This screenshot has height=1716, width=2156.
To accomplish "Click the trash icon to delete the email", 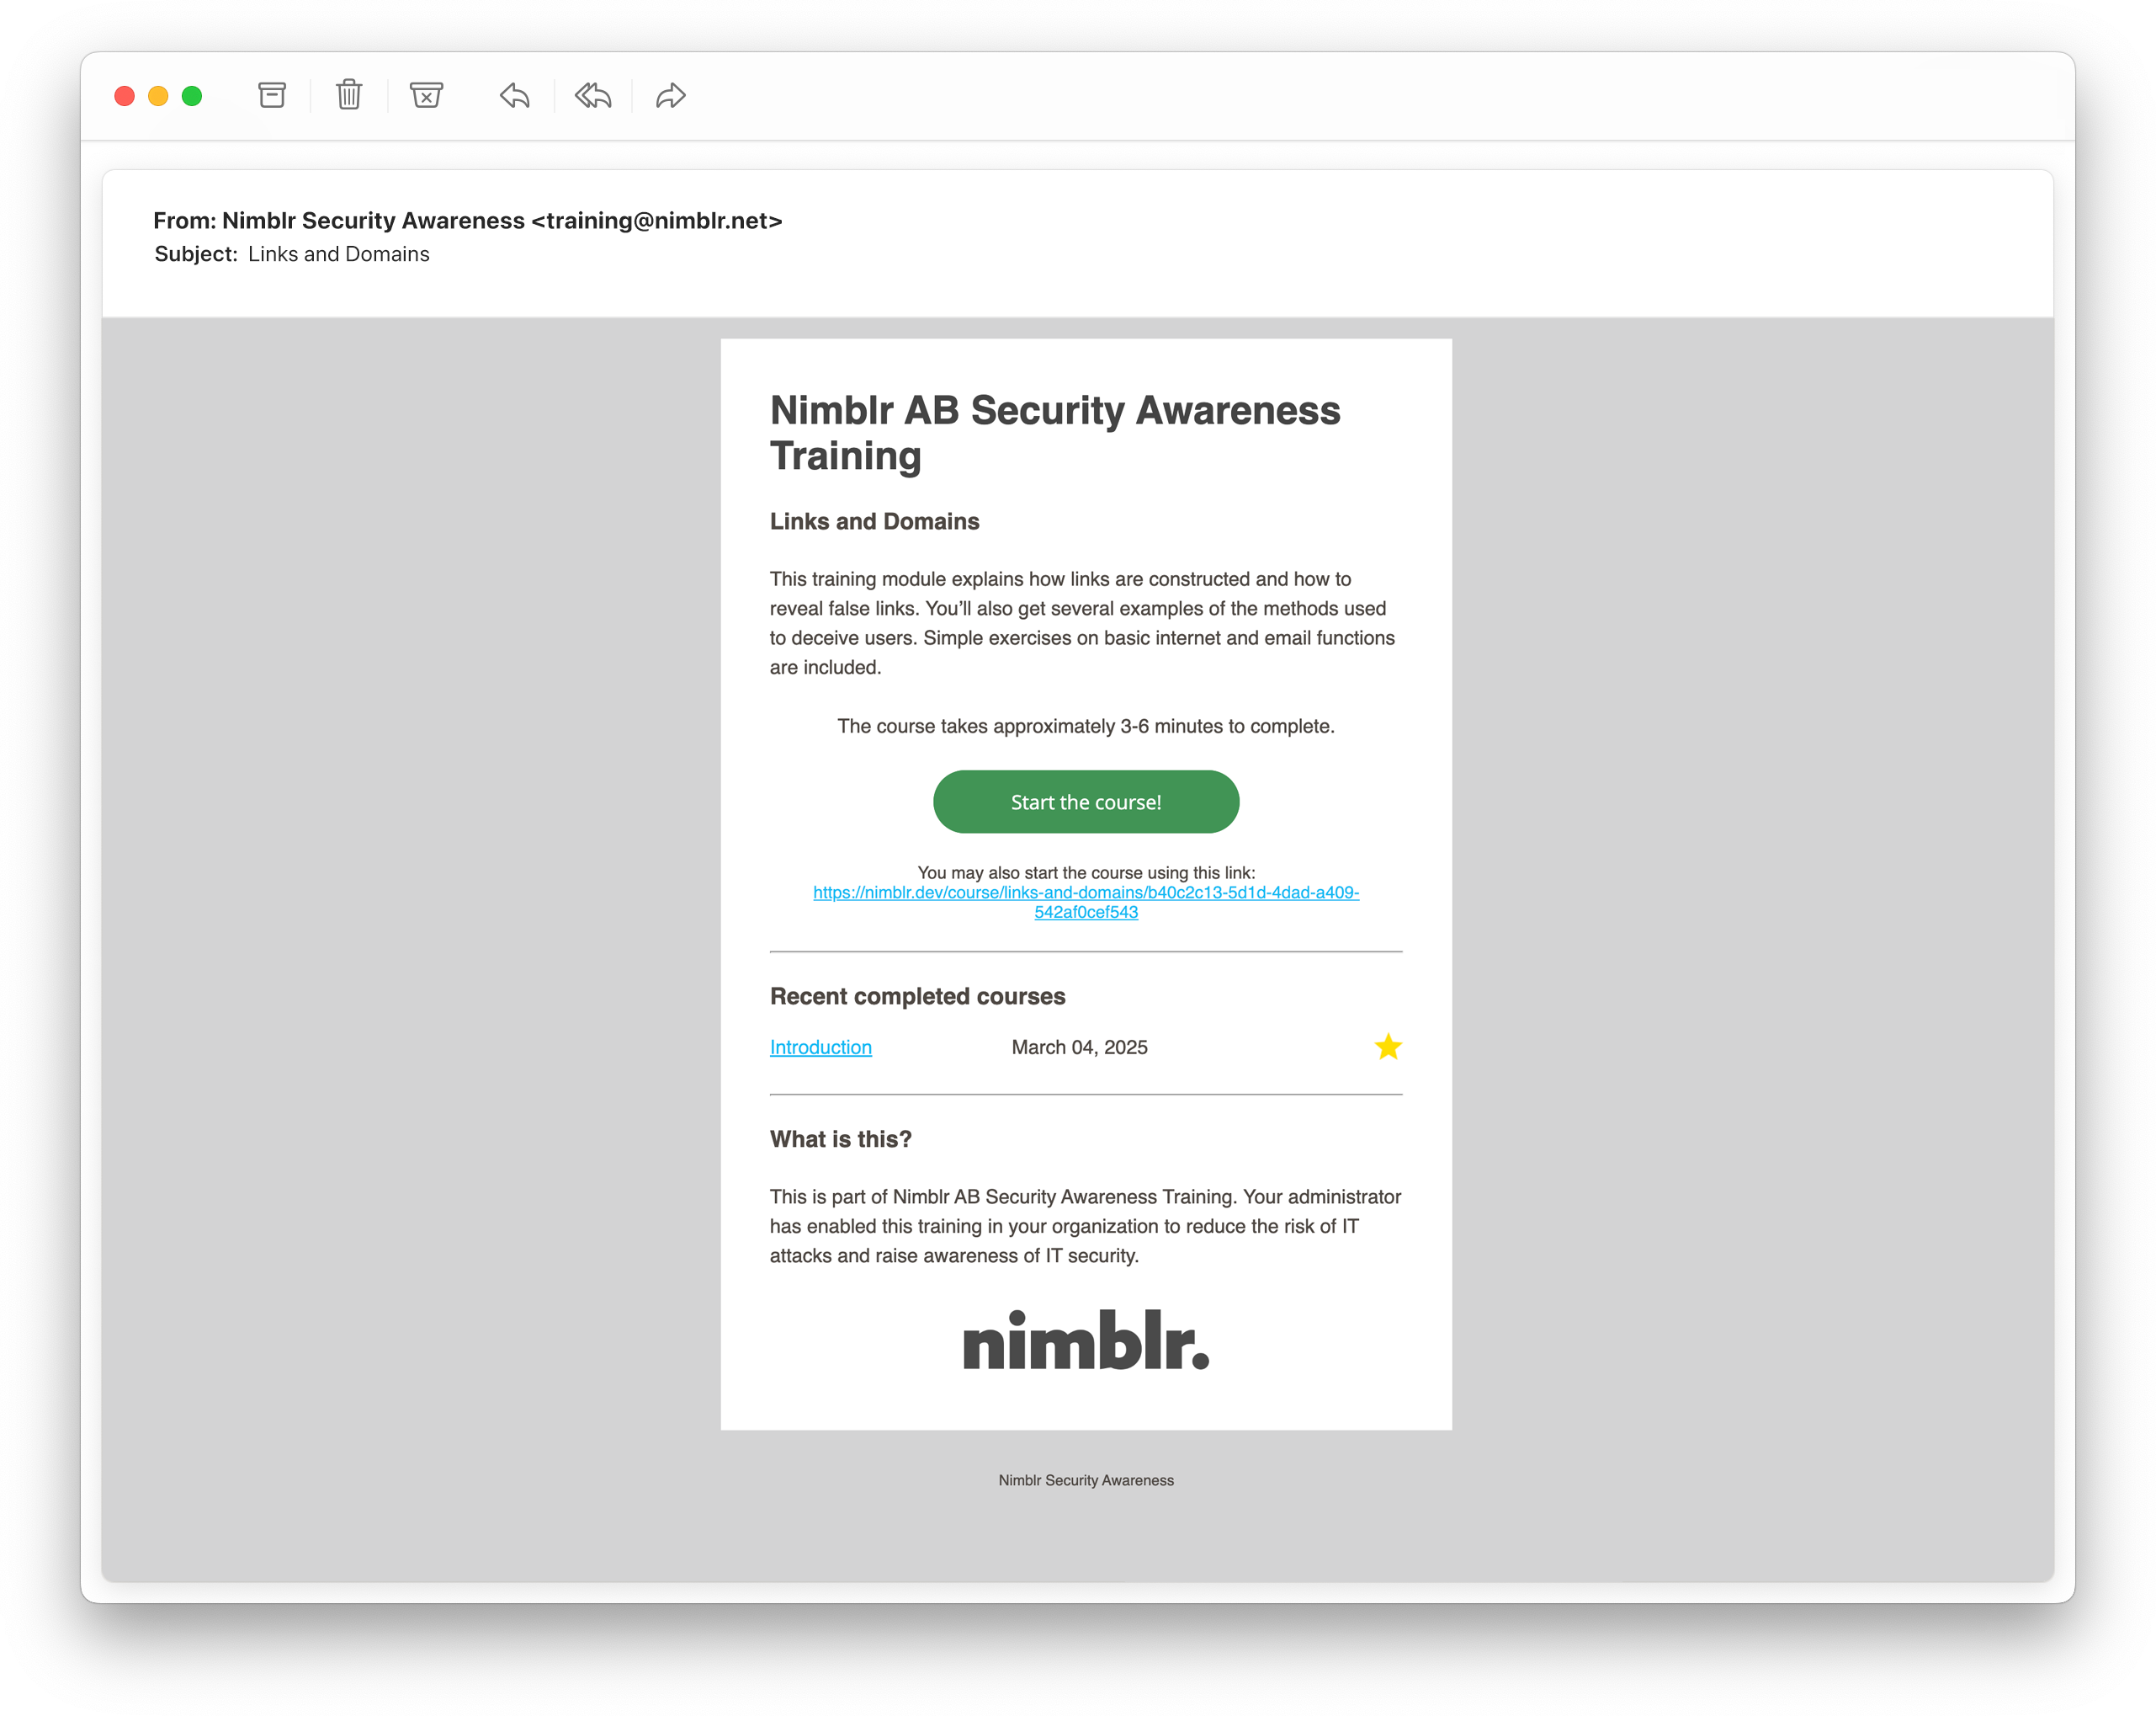I will pyautogui.click(x=349, y=95).
